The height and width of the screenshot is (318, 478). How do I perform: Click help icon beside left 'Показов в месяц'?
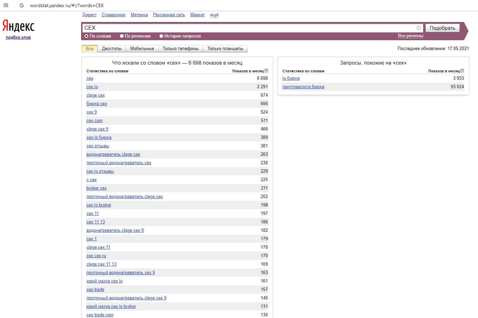[x=266, y=71]
